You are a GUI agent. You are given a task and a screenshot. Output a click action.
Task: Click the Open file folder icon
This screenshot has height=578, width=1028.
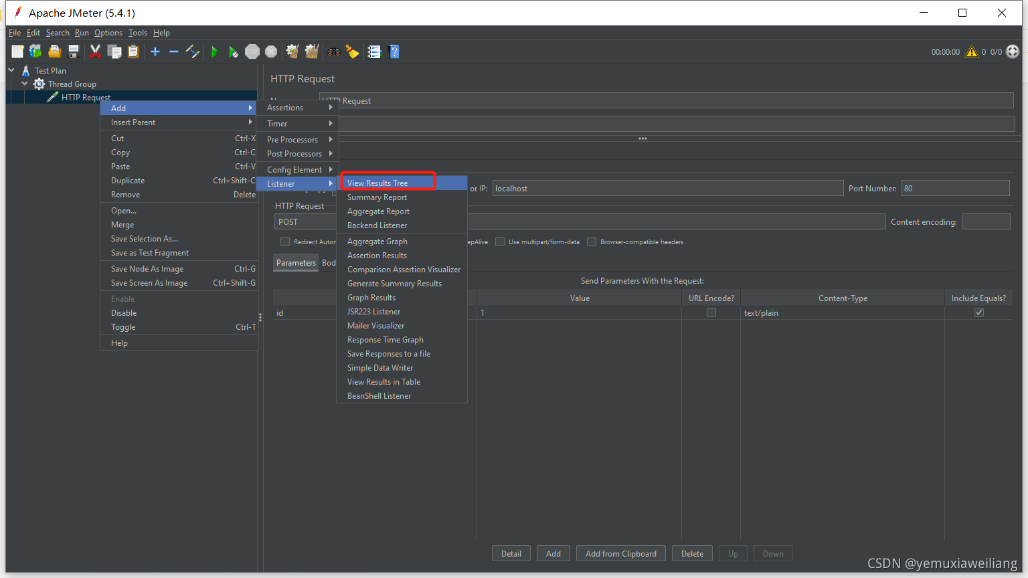55,52
